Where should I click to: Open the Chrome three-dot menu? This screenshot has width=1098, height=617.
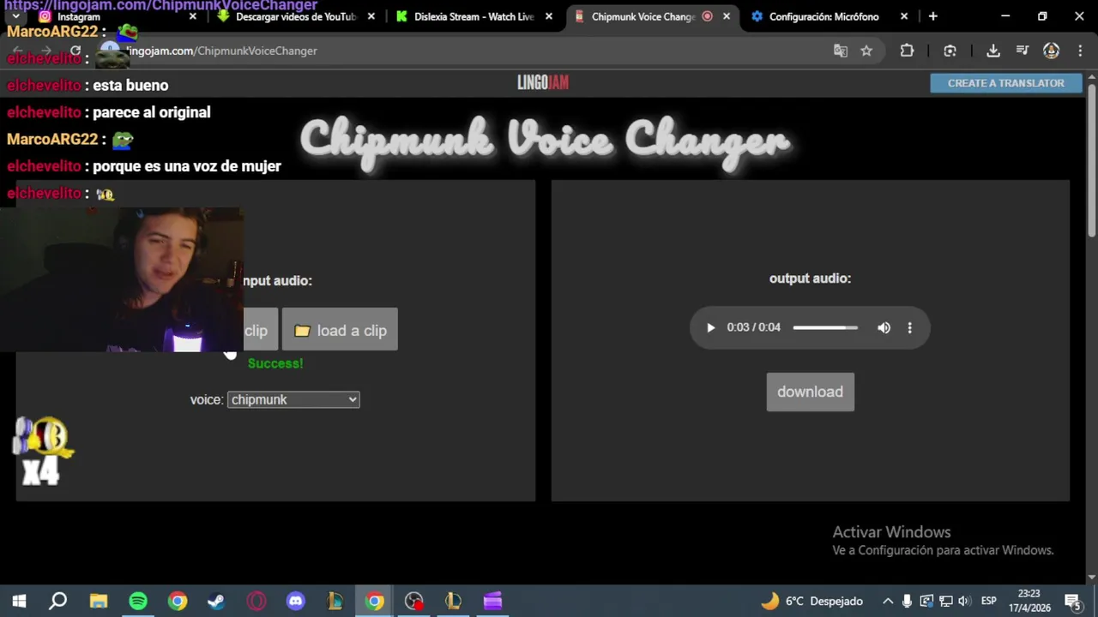pos(1078,51)
